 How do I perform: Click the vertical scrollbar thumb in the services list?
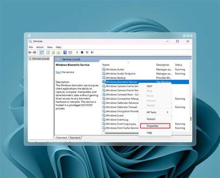point(191,119)
